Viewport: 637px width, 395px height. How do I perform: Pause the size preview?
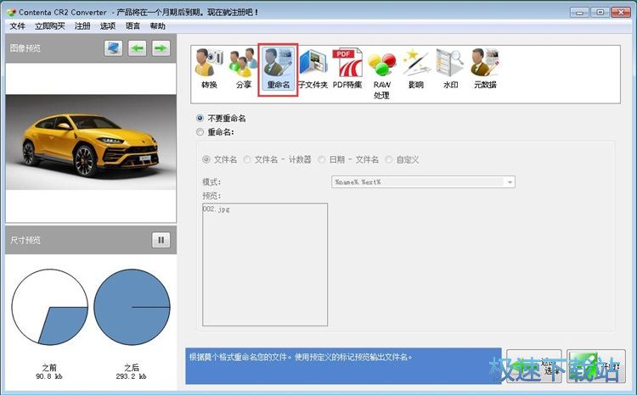pyautogui.click(x=161, y=240)
